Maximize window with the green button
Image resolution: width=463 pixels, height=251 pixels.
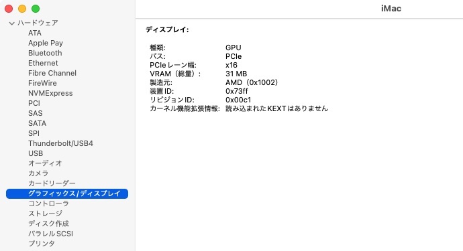point(36,9)
